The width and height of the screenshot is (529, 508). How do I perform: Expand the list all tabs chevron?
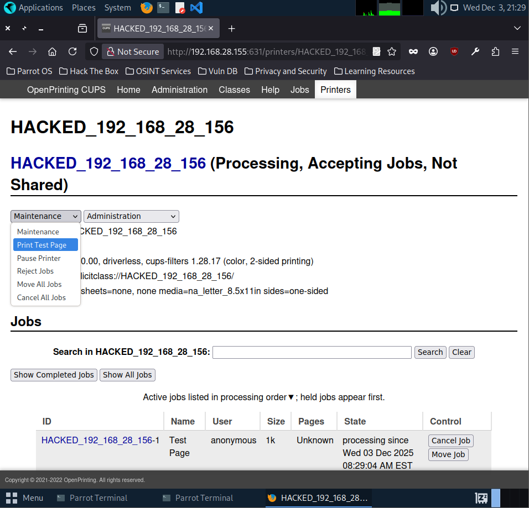[x=517, y=28]
